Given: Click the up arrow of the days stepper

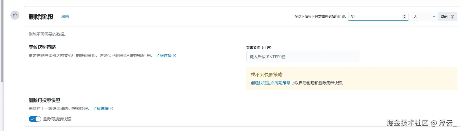Looking at the screenshot, I should pos(404,15).
